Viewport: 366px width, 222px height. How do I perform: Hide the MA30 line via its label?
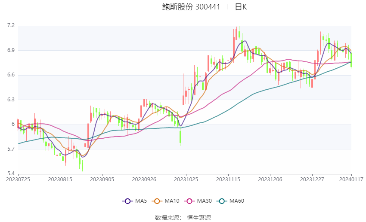pos(204,201)
